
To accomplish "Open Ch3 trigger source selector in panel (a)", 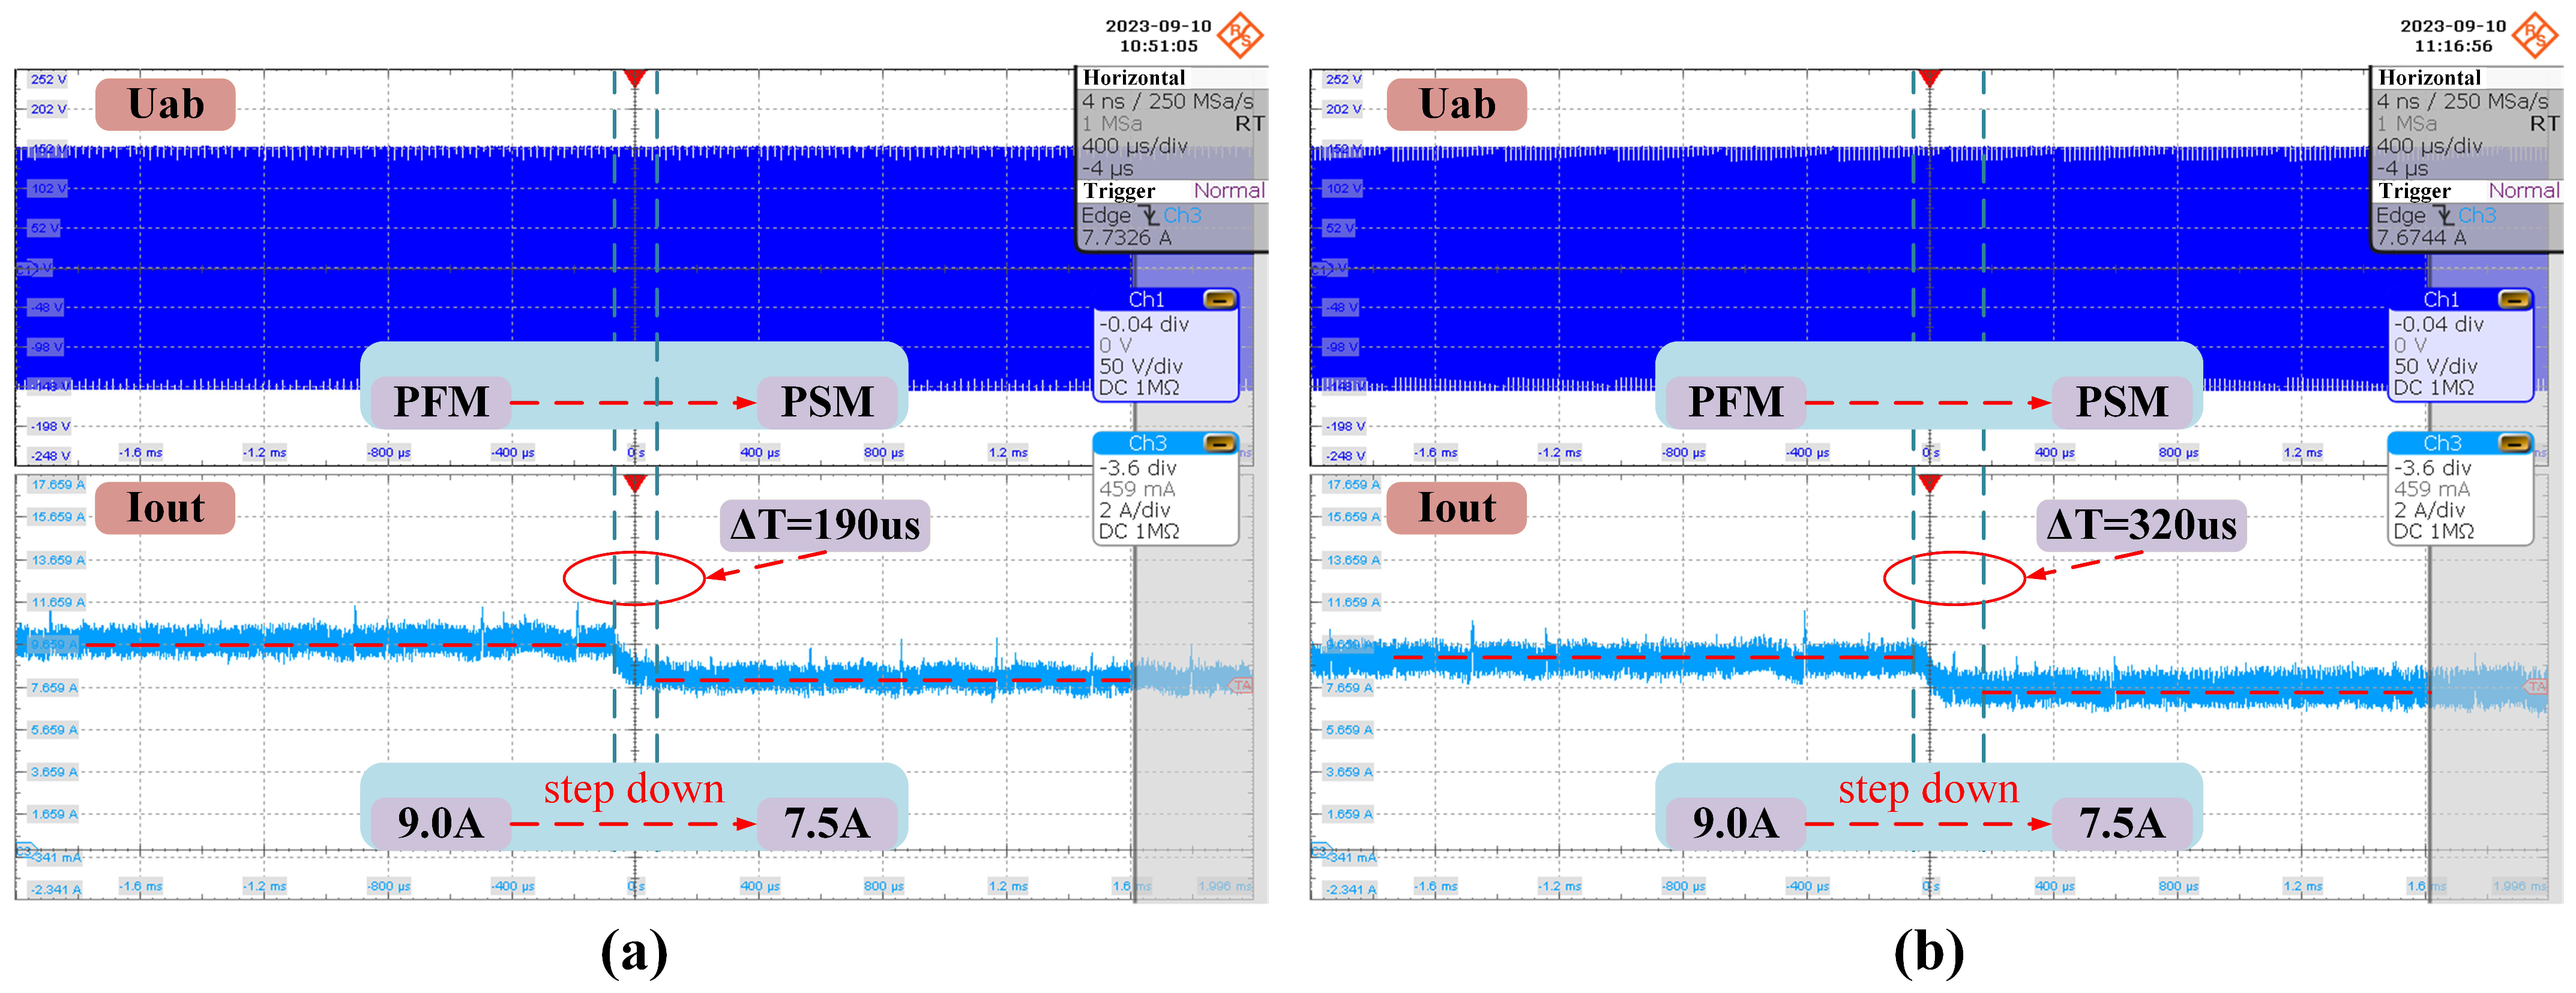I will pos(1182,215).
